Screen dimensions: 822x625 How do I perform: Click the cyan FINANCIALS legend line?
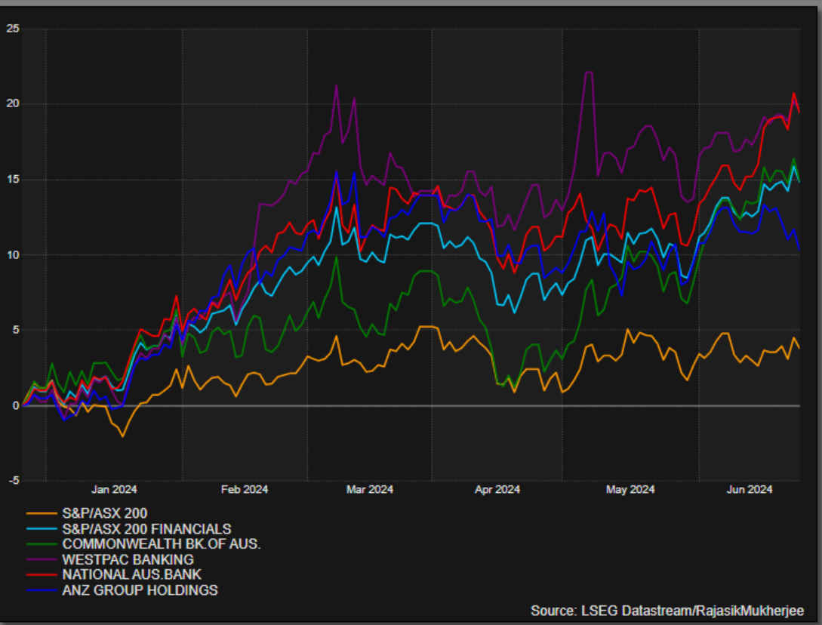[42, 529]
